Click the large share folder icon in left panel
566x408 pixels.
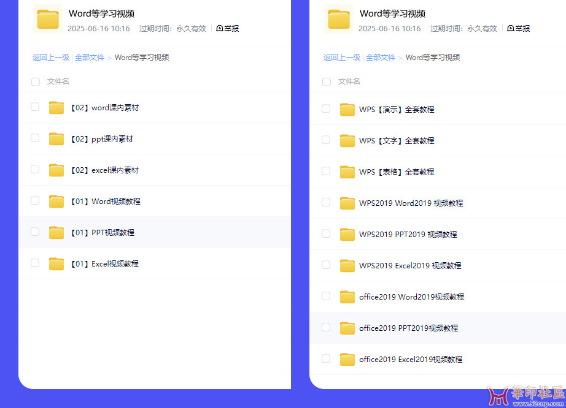[48, 19]
